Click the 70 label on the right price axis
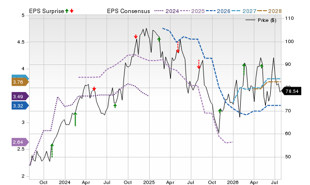The height and width of the screenshot is (185, 310). tap(288, 111)
